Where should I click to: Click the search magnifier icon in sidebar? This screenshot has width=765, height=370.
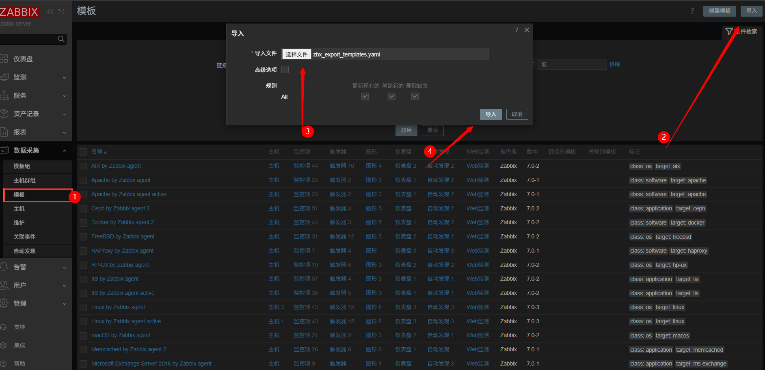(61, 39)
